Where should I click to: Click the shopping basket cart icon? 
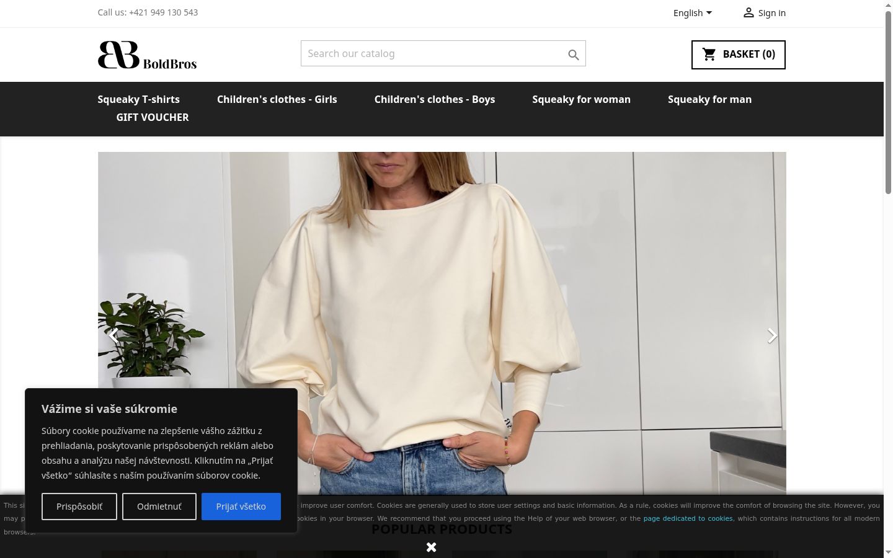(709, 55)
